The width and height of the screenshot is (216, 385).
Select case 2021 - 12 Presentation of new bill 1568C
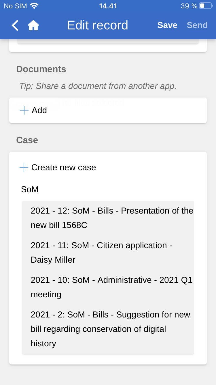112,218
